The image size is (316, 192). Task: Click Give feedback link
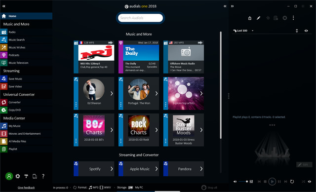26,188
